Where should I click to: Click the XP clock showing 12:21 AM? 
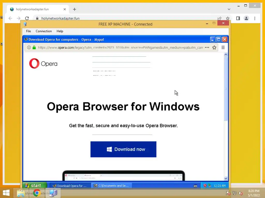coord(219,186)
